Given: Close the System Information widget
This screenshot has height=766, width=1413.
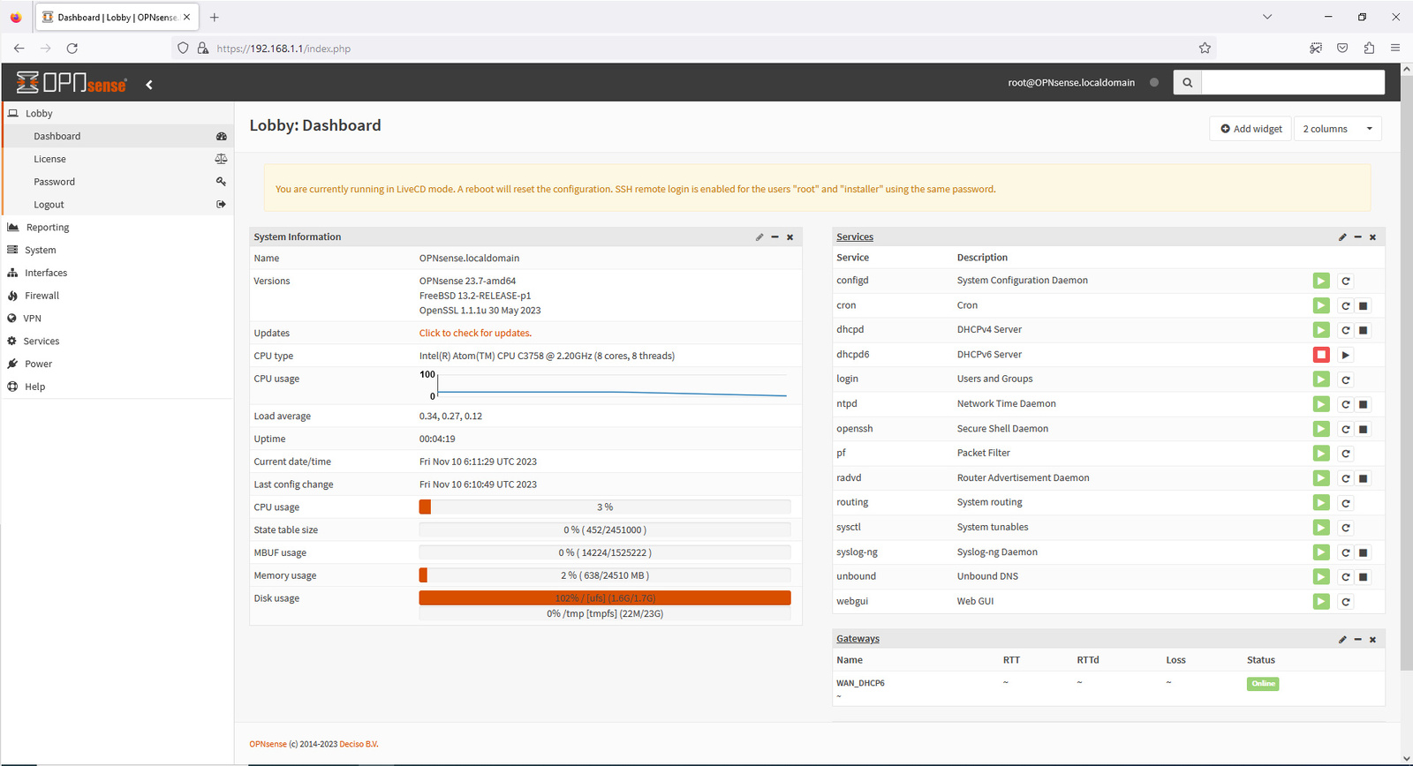Looking at the screenshot, I should coord(790,237).
